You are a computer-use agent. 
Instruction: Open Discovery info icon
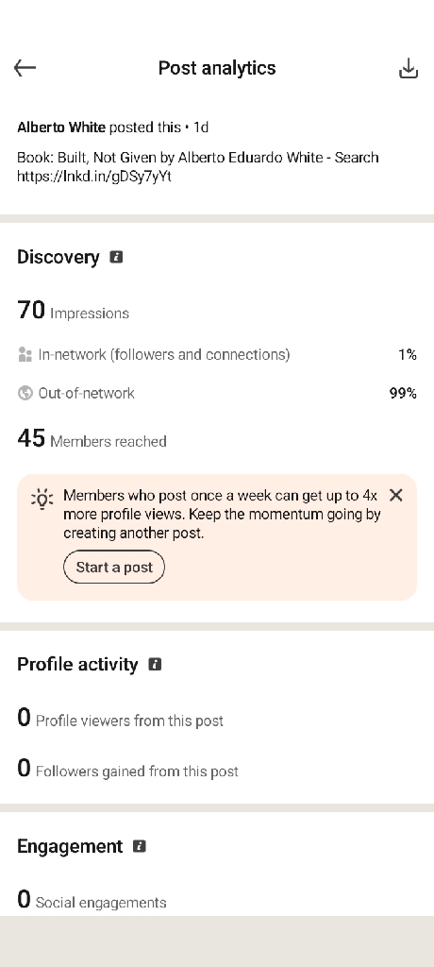(x=116, y=257)
